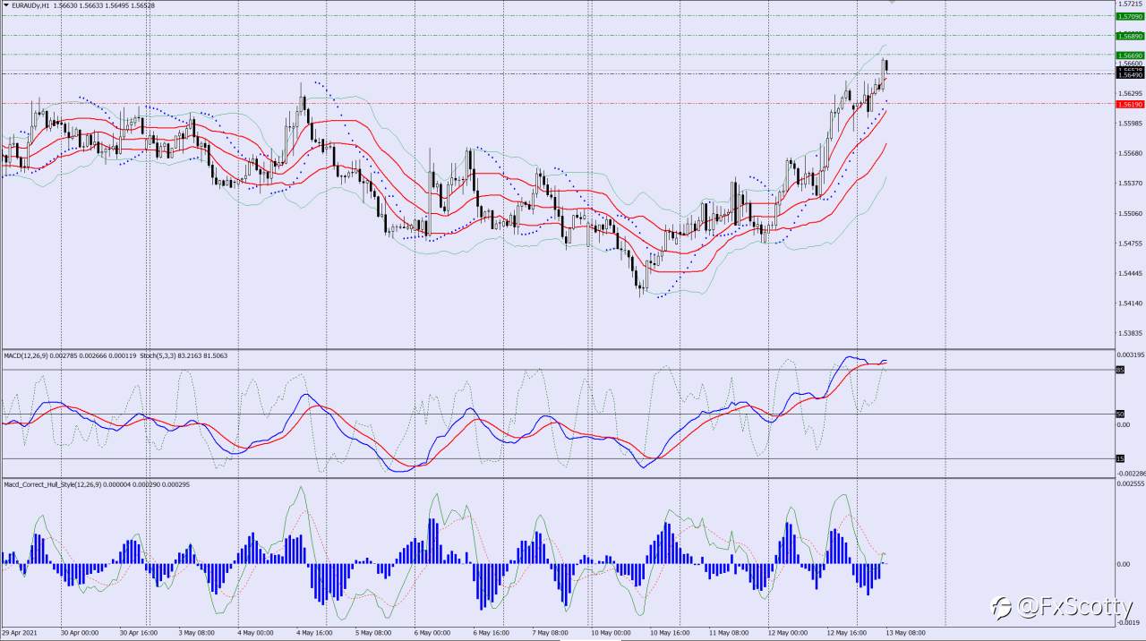The width and height of the screenshot is (1146, 641).
Task: Click the 7 May 08:00 time label
Action: (551, 631)
